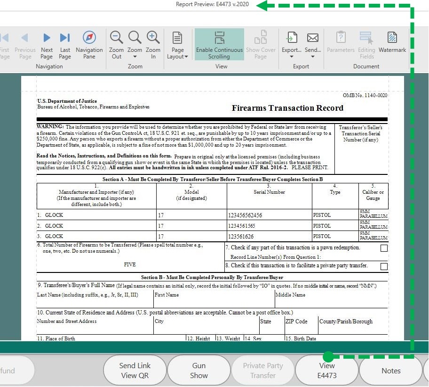Click the Firearms Transaction Record title
This screenshot has width=429, height=387.
coord(287,108)
